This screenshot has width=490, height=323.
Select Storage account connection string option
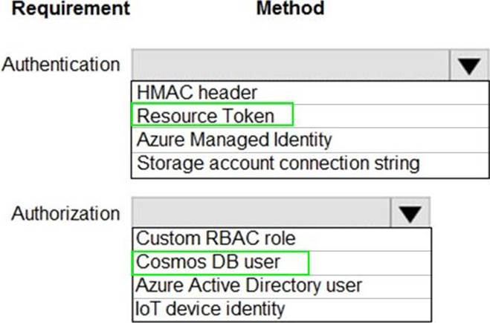pos(278,163)
